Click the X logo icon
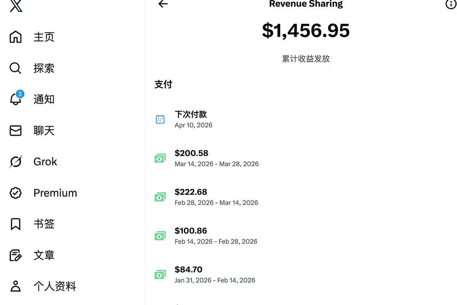 (x=16, y=5)
